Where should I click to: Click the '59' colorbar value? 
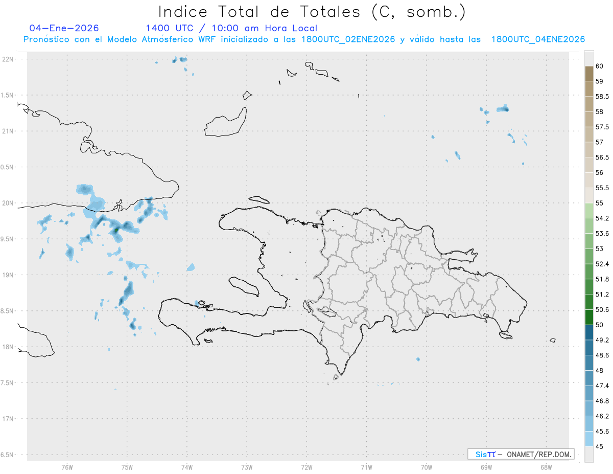click(599, 81)
